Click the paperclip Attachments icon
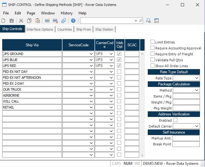The width and height of the screenshot is (205, 167). (64, 21)
